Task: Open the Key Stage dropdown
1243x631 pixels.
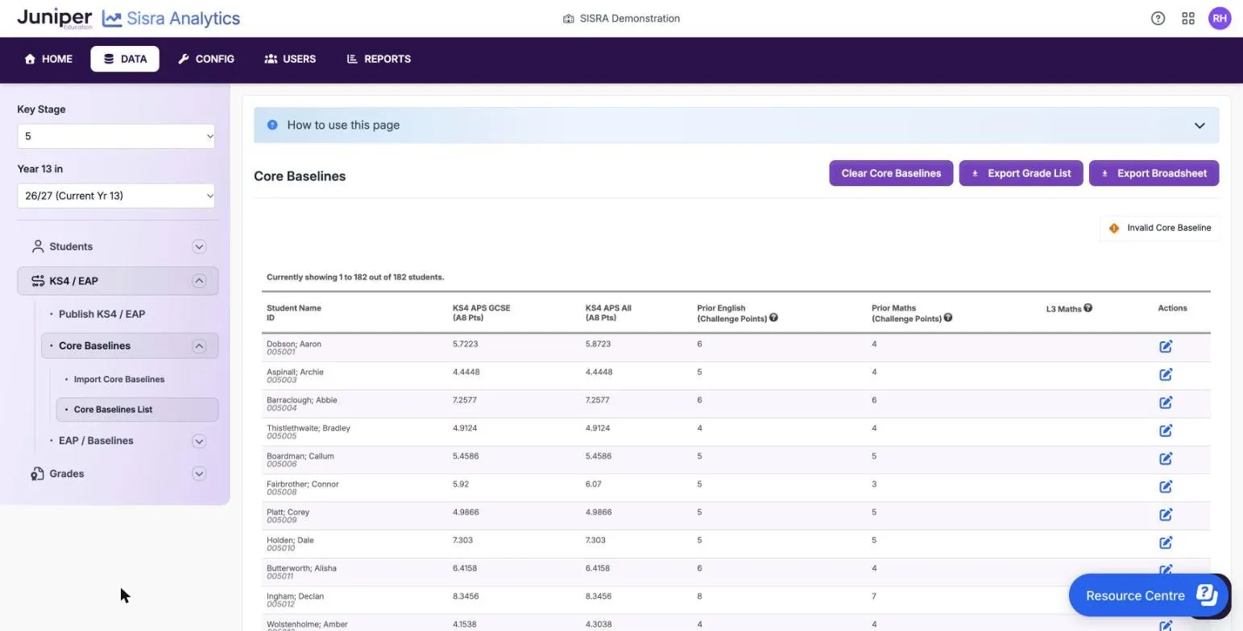Action: [x=116, y=136]
